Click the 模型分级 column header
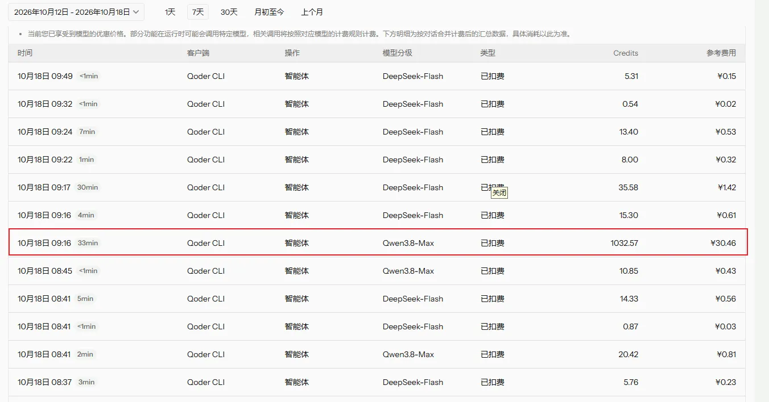Viewport: 769px width, 402px height. point(398,53)
